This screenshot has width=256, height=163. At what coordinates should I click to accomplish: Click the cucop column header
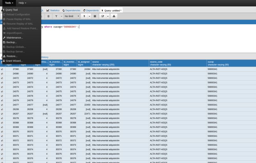point(231,63)
